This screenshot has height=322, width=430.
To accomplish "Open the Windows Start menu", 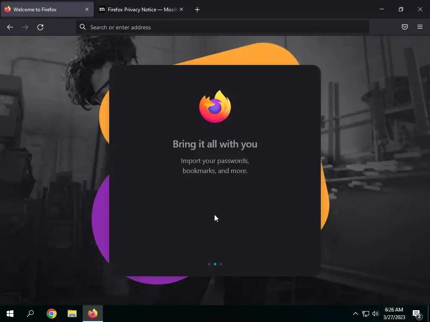I will coord(10,314).
